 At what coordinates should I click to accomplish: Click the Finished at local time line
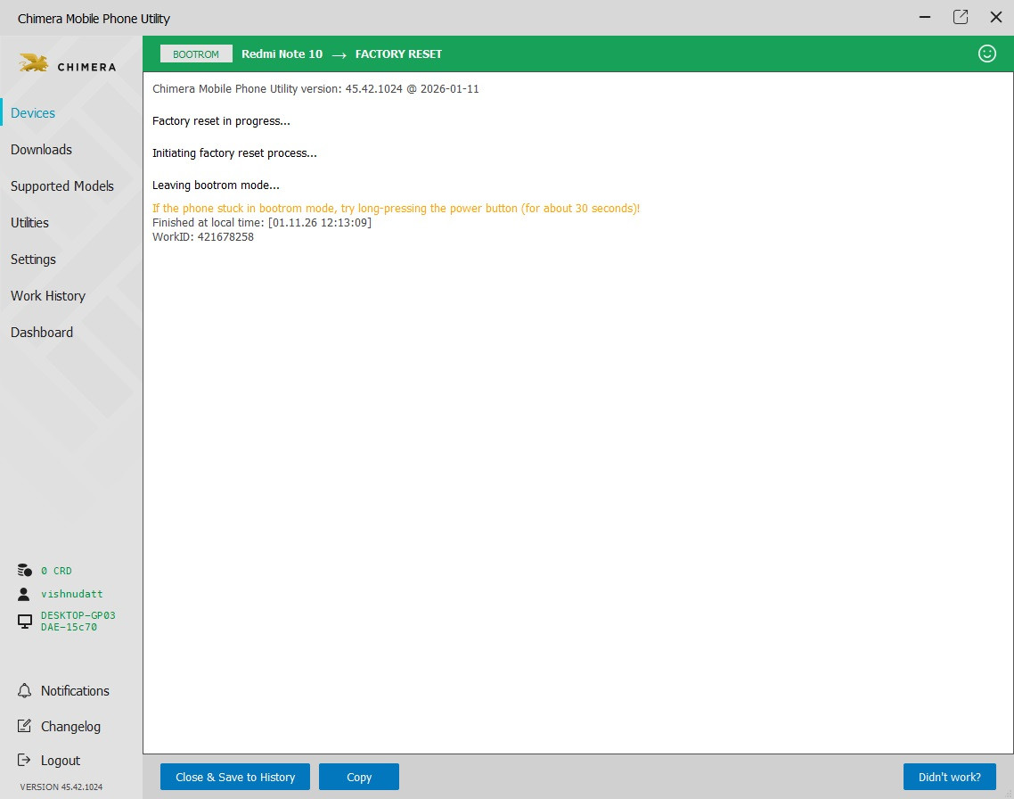[x=262, y=223]
